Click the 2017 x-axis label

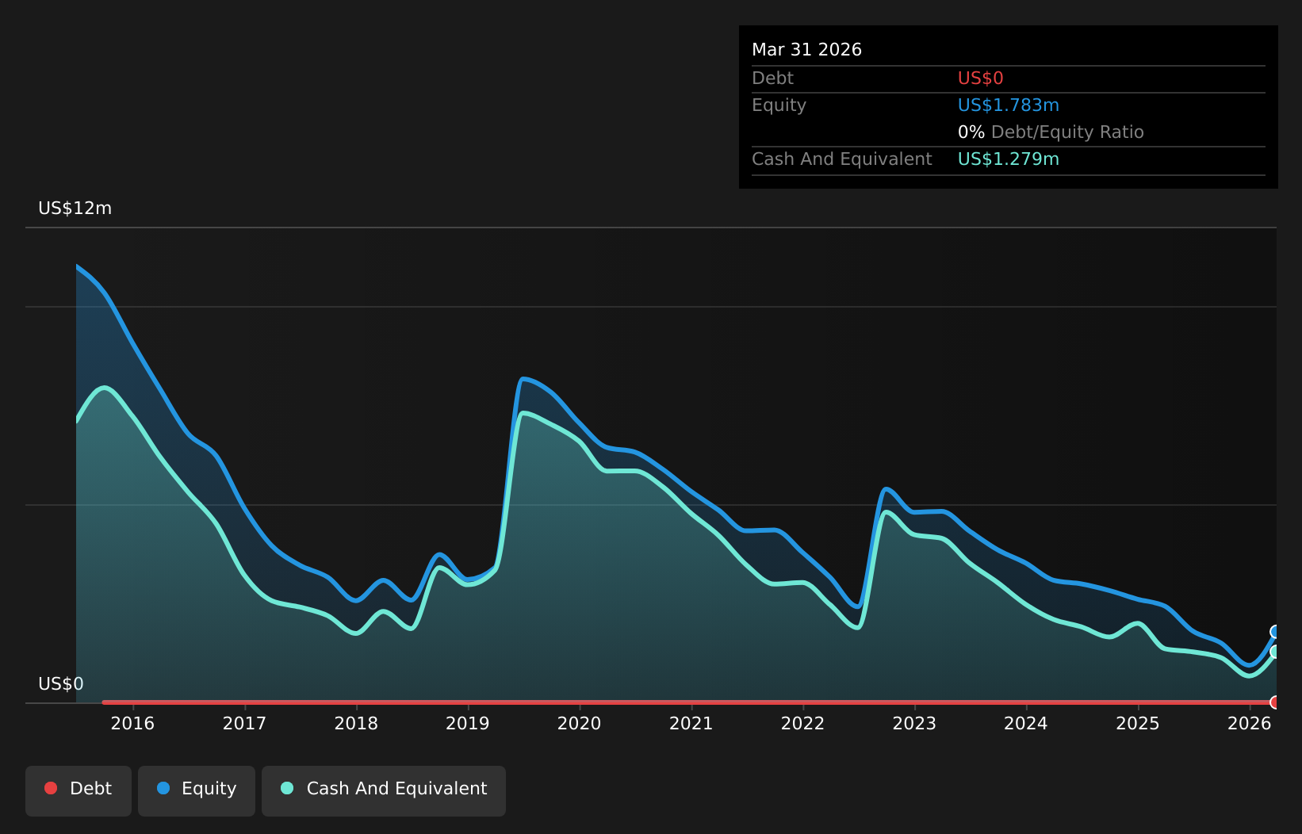pyautogui.click(x=244, y=724)
